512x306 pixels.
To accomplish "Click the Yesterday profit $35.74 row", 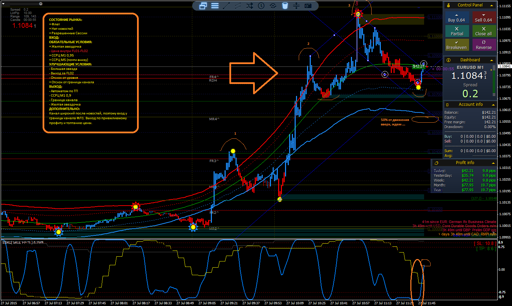I will [465, 175].
